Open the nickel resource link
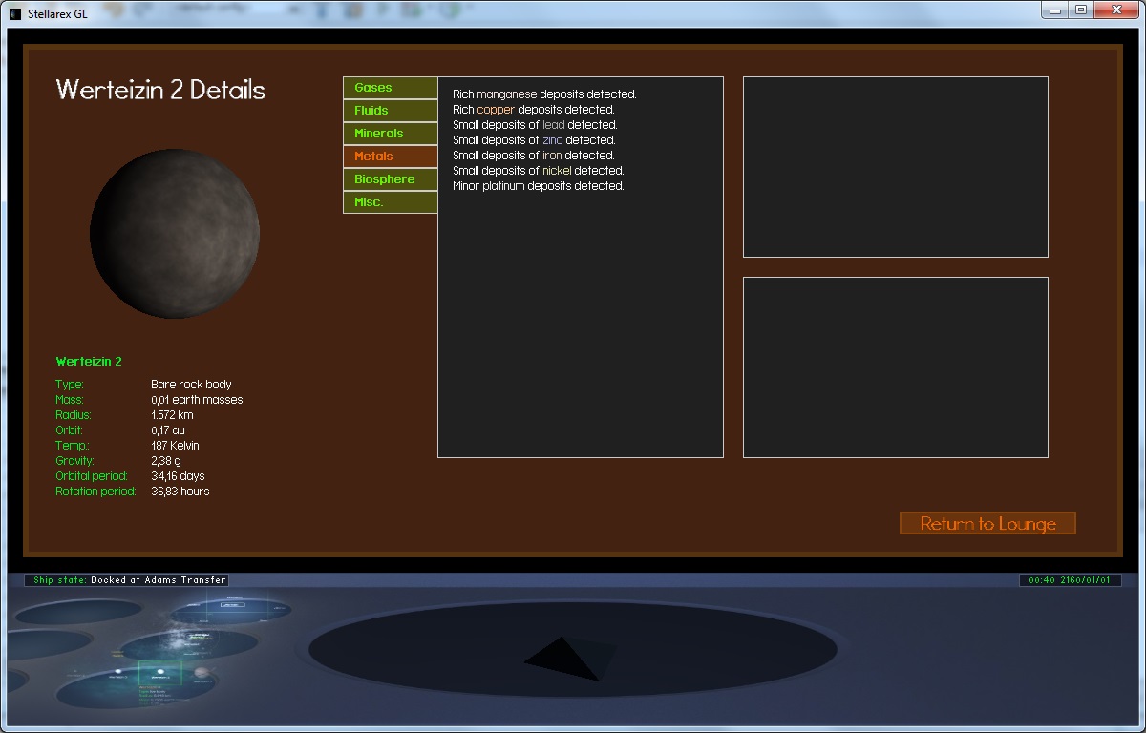1146x733 pixels. (x=556, y=171)
